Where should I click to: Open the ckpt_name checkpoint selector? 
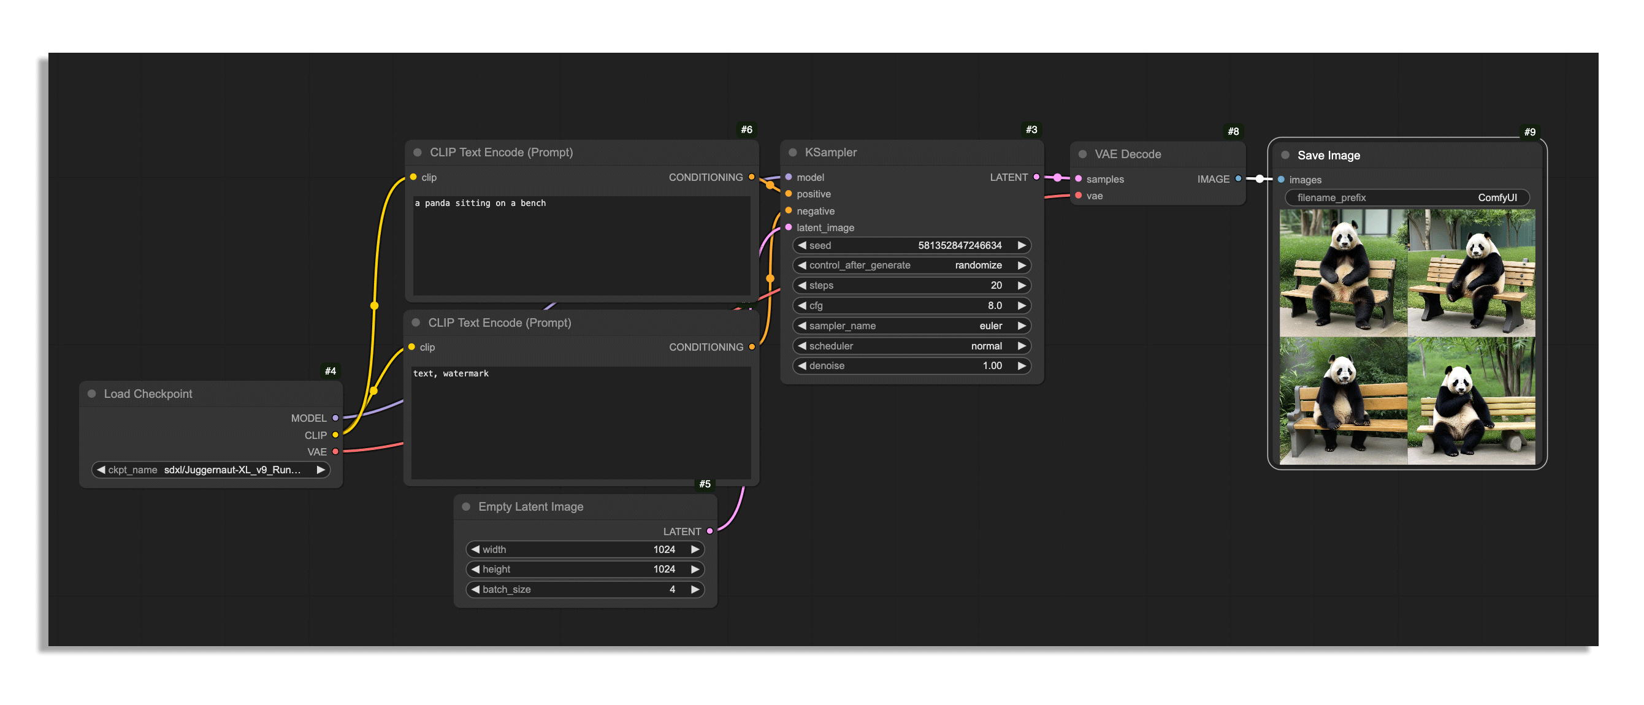pos(210,470)
